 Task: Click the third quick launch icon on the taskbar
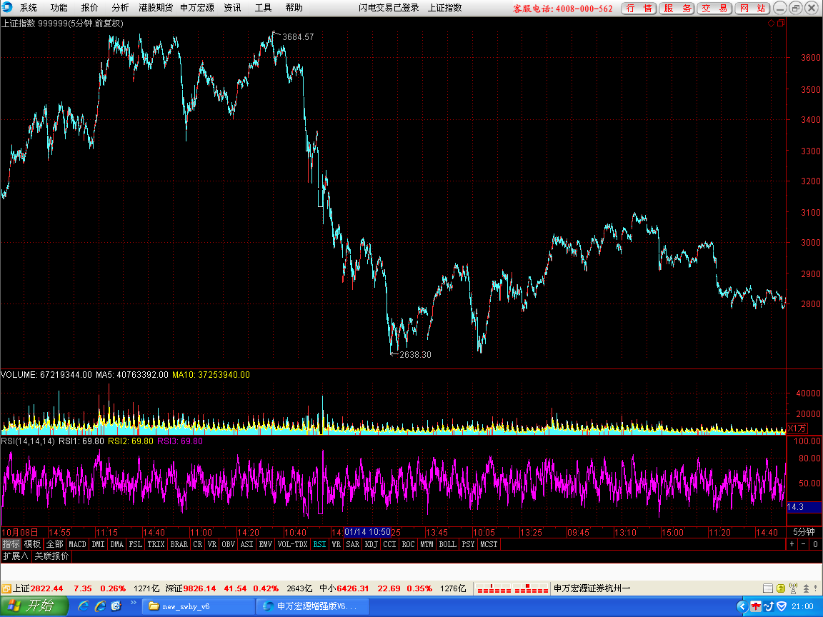116,606
